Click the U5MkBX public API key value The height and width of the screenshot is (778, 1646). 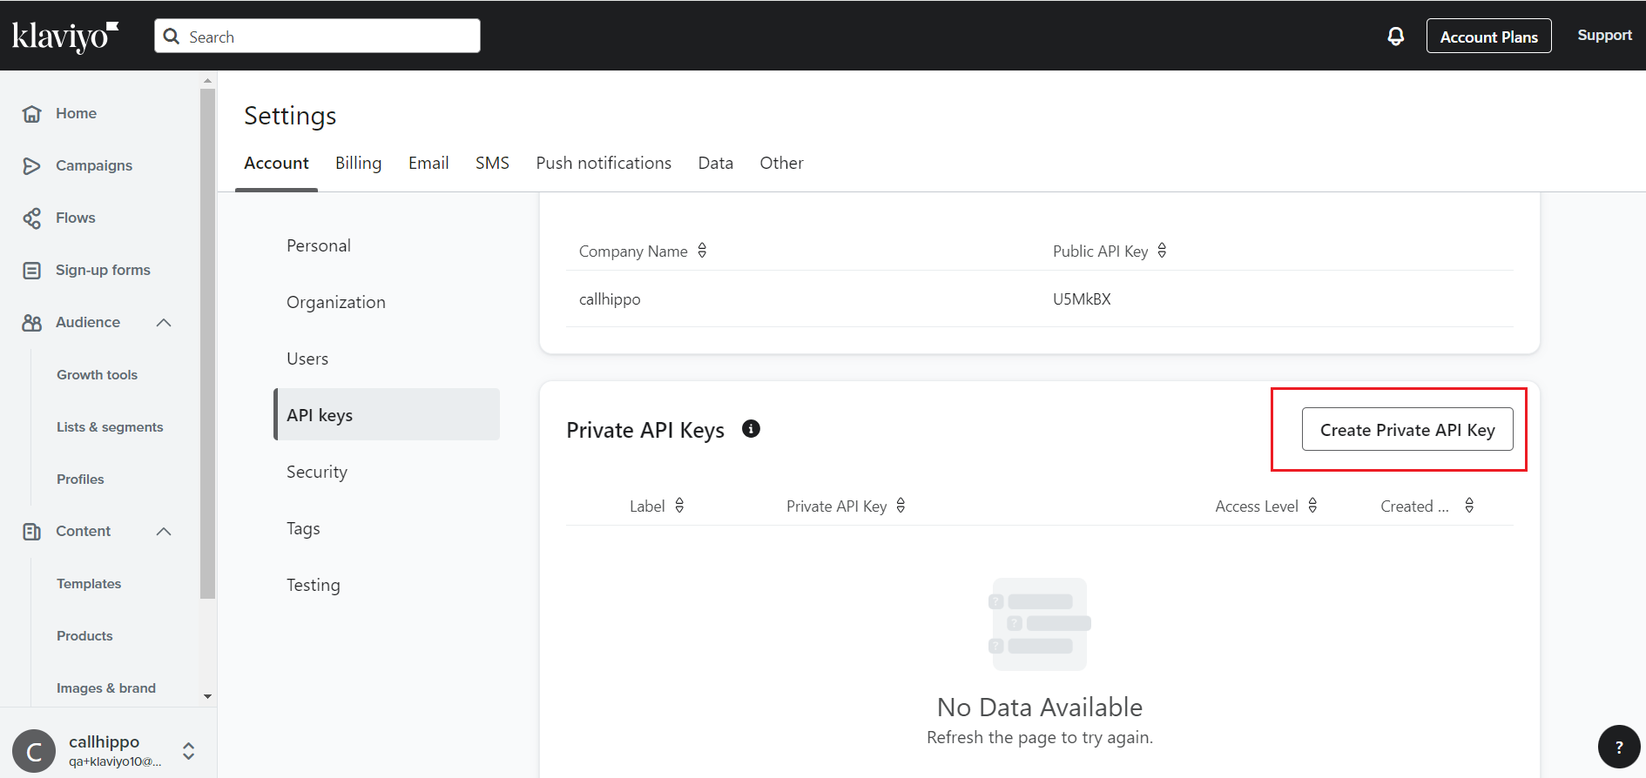click(x=1082, y=299)
